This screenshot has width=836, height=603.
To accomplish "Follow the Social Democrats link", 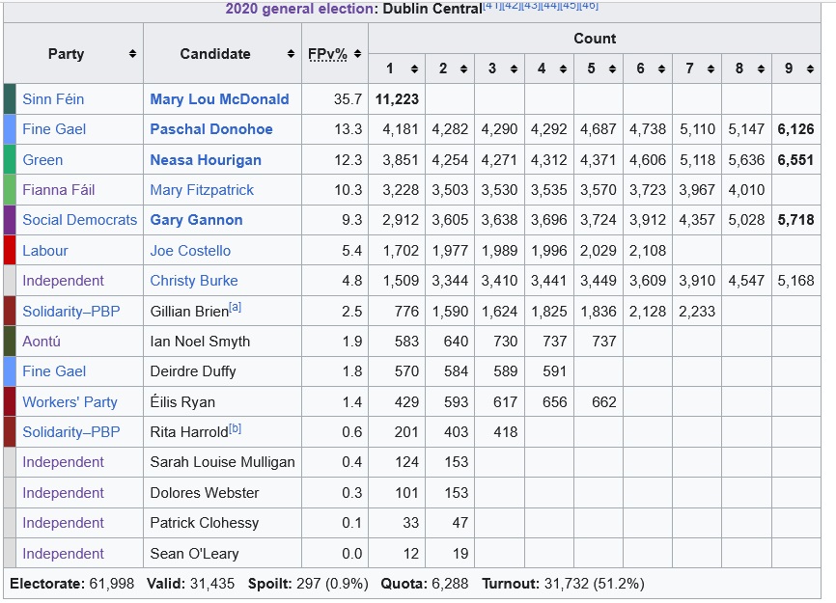I will pyautogui.click(x=79, y=219).
